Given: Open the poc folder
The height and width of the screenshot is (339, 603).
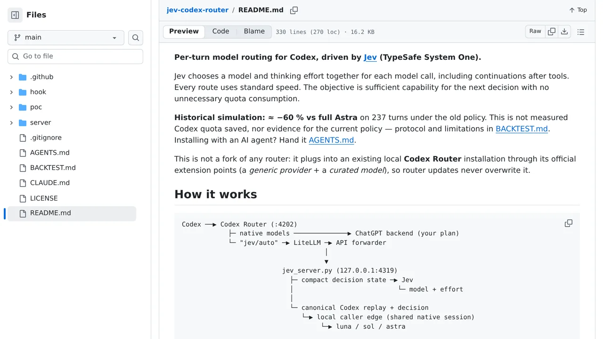Looking at the screenshot, I should (36, 107).
